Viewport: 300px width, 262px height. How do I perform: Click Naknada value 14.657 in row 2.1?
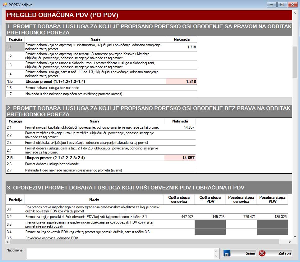click(x=189, y=127)
